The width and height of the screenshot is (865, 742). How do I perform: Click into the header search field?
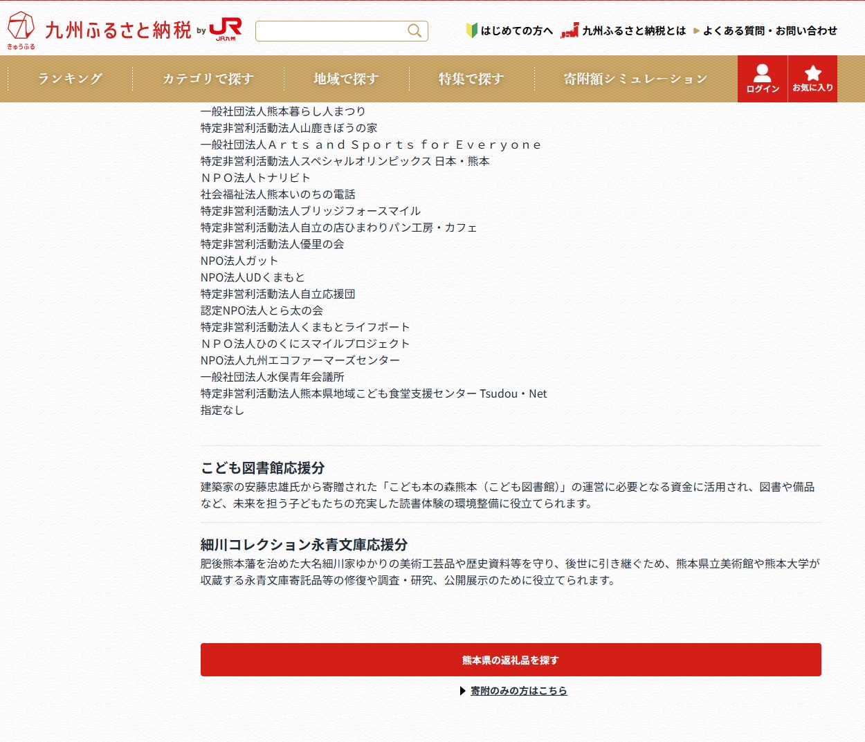coord(331,31)
